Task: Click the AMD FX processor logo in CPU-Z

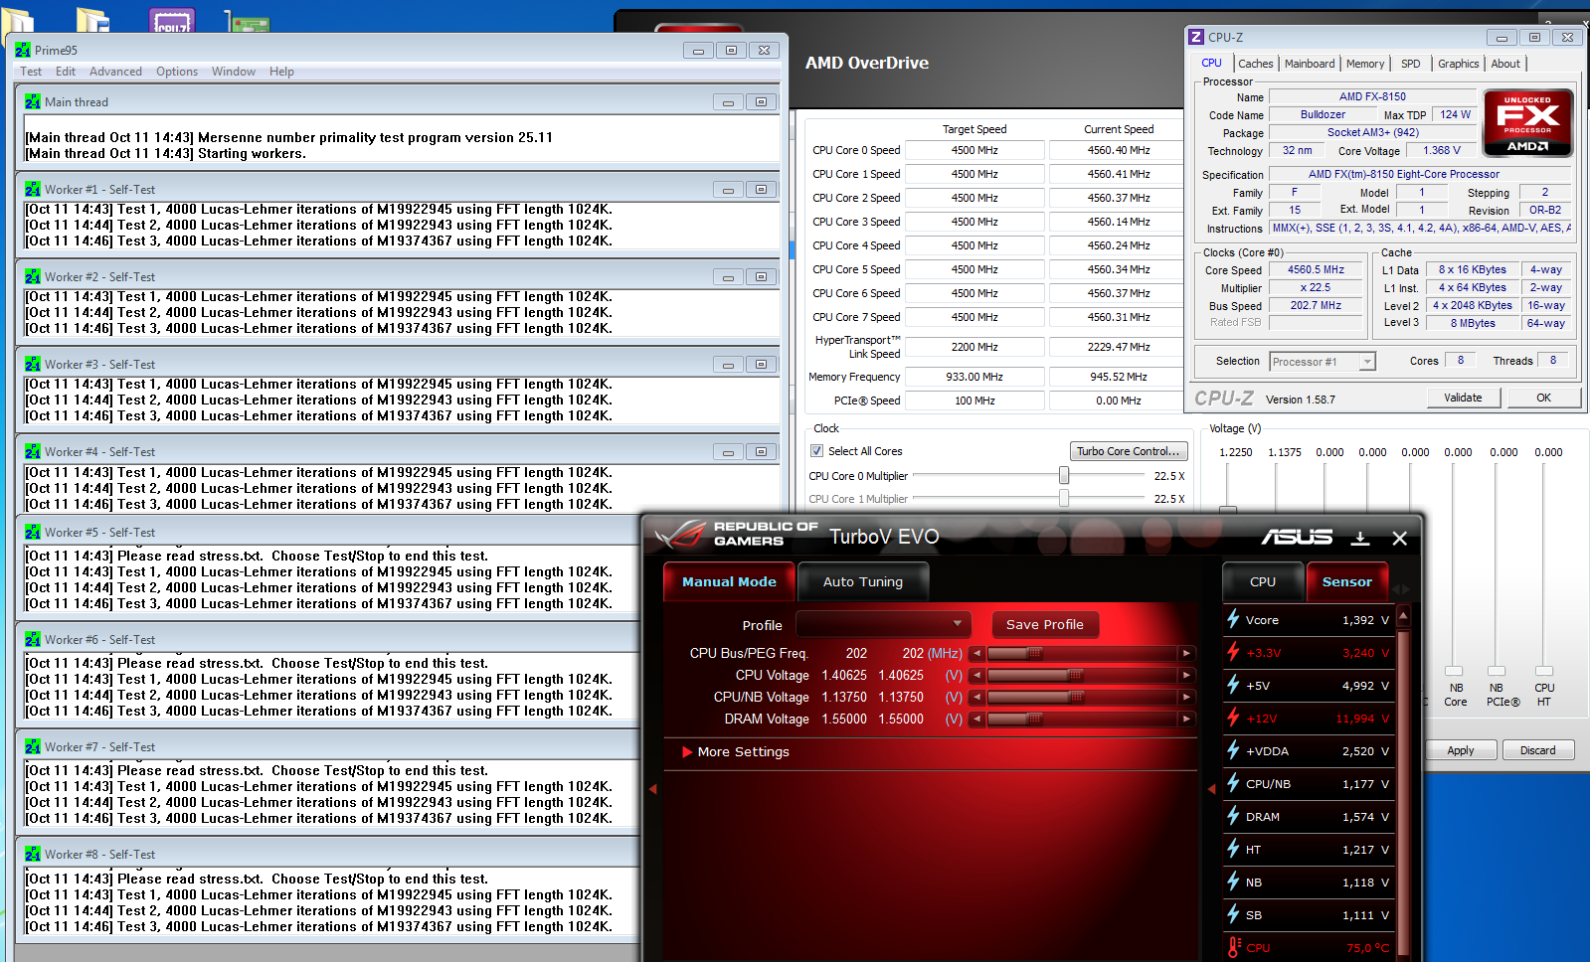Action: pyautogui.click(x=1527, y=123)
